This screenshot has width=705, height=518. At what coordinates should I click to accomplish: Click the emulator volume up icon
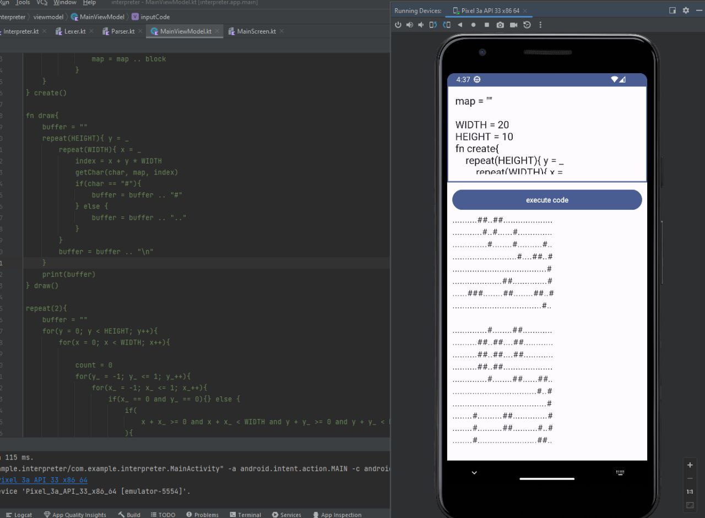click(x=410, y=25)
